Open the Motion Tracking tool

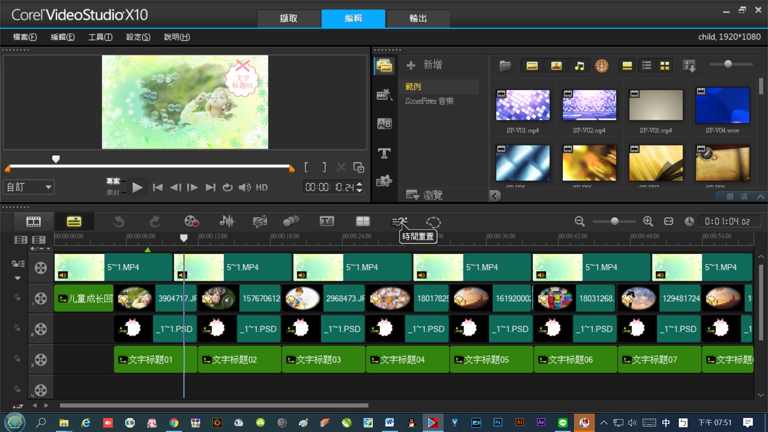point(291,222)
